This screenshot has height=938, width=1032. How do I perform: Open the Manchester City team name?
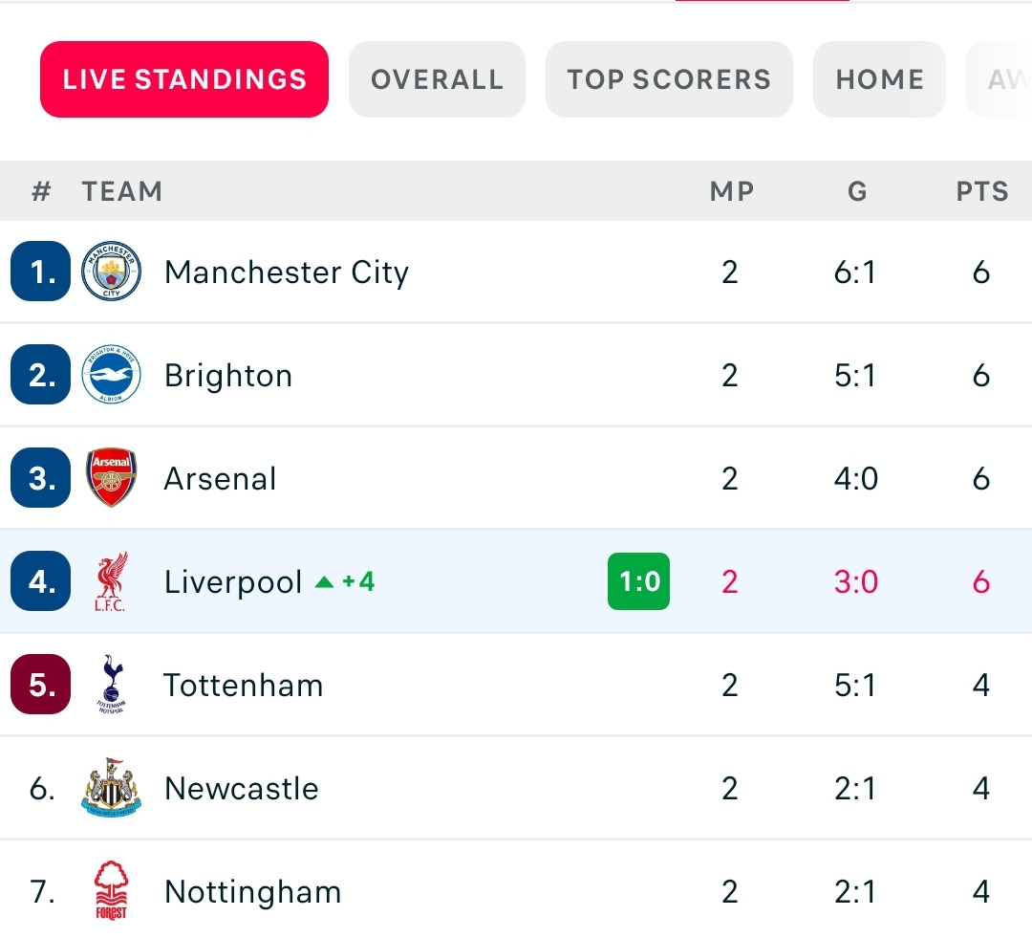pos(287,273)
